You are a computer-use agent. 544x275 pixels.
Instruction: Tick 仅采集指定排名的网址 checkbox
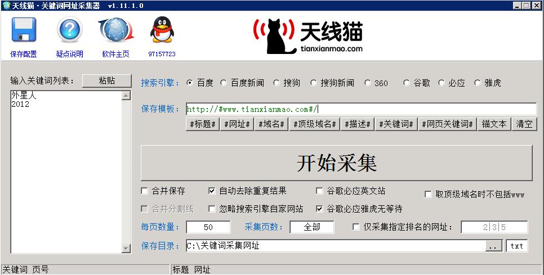(x=356, y=227)
